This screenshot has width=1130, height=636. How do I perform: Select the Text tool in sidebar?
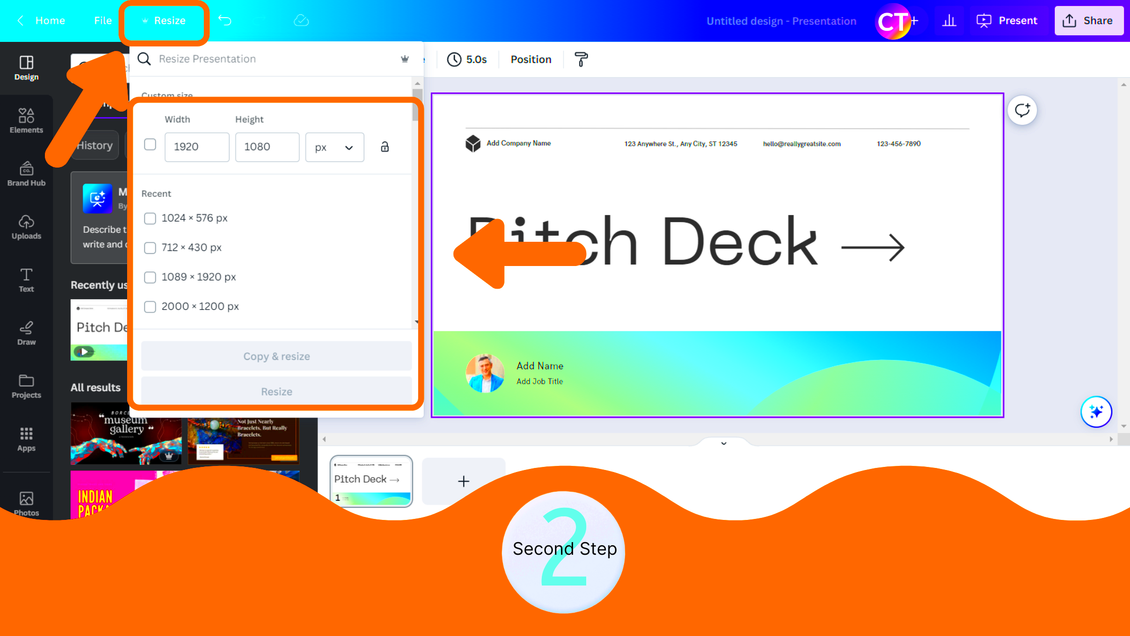[x=26, y=280]
